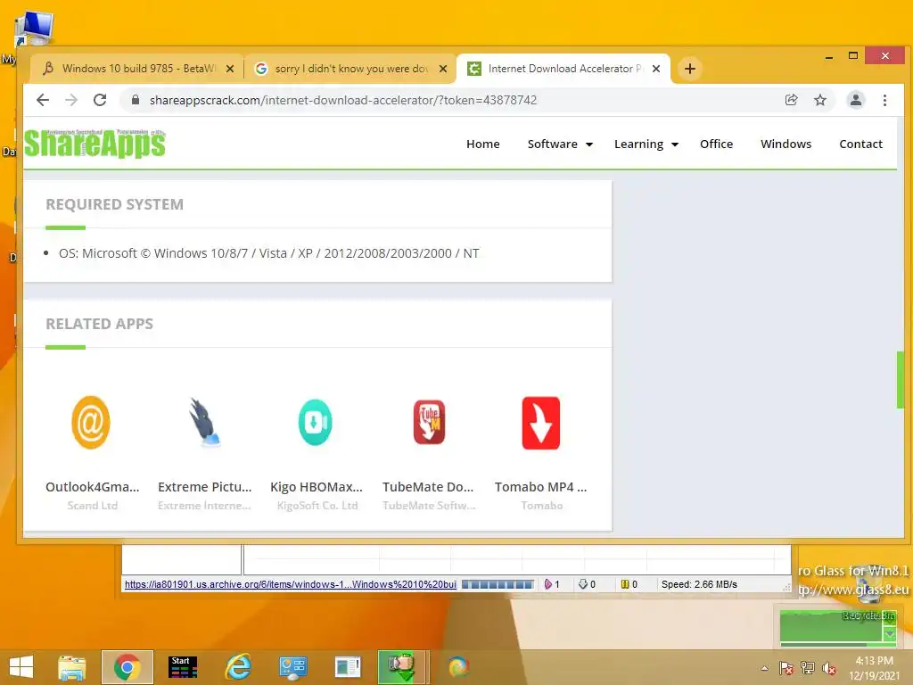913x685 pixels.
Task: Click the page's green vertical scrollbar thumb
Action: coord(901,380)
